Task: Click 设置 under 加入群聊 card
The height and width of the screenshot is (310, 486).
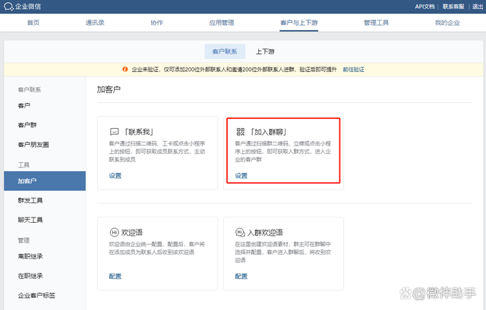Action: [x=241, y=176]
